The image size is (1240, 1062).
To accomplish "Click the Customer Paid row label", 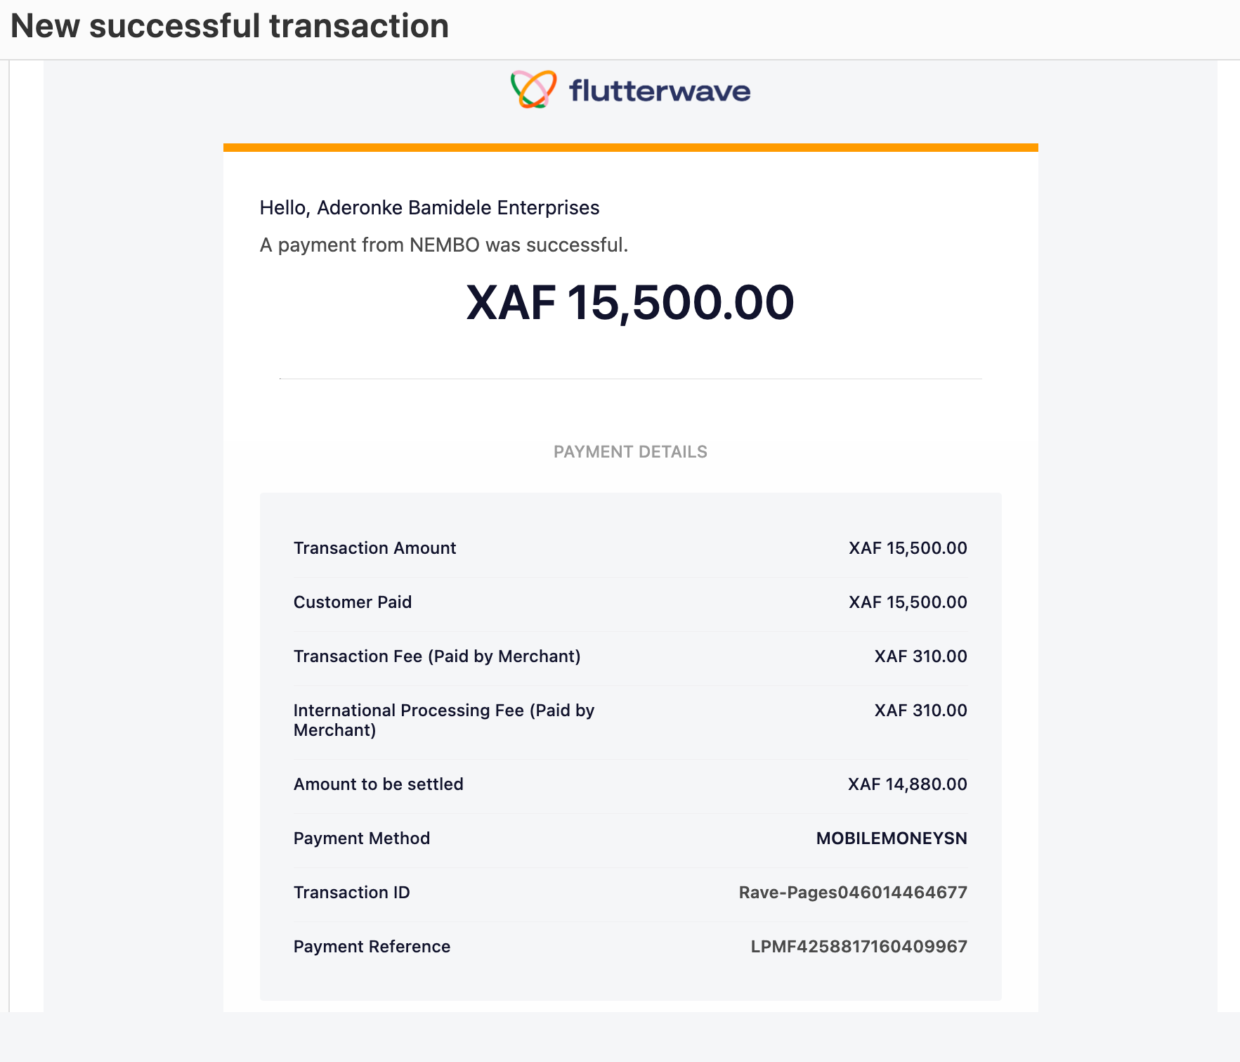I will tap(353, 602).
